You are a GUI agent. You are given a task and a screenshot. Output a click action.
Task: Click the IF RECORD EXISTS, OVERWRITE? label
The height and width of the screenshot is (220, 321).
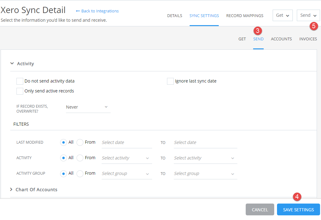(x=32, y=109)
